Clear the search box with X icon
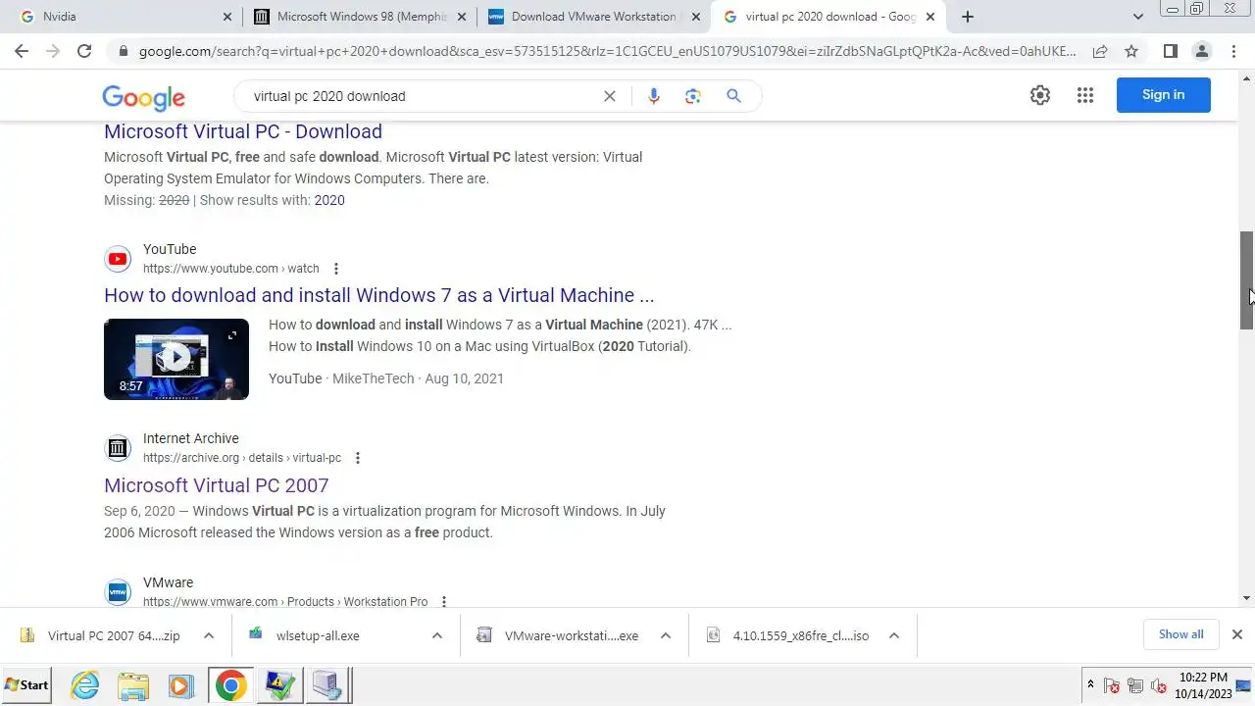Screen dimensions: 1255x706 tap(609, 96)
